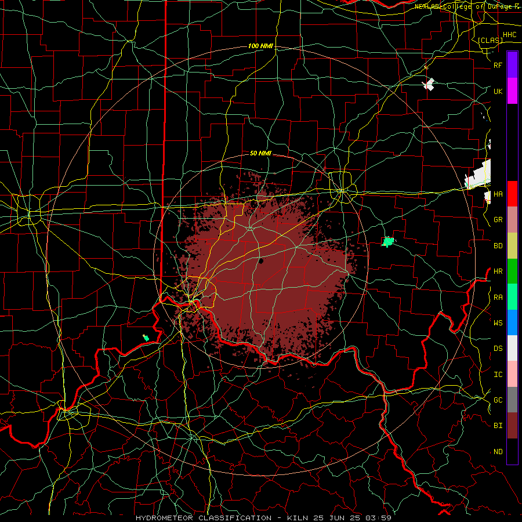Click the [CLAS] units label
Image resolution: width=522 pixels, height=522 pixels.
[x=490, y=40]
